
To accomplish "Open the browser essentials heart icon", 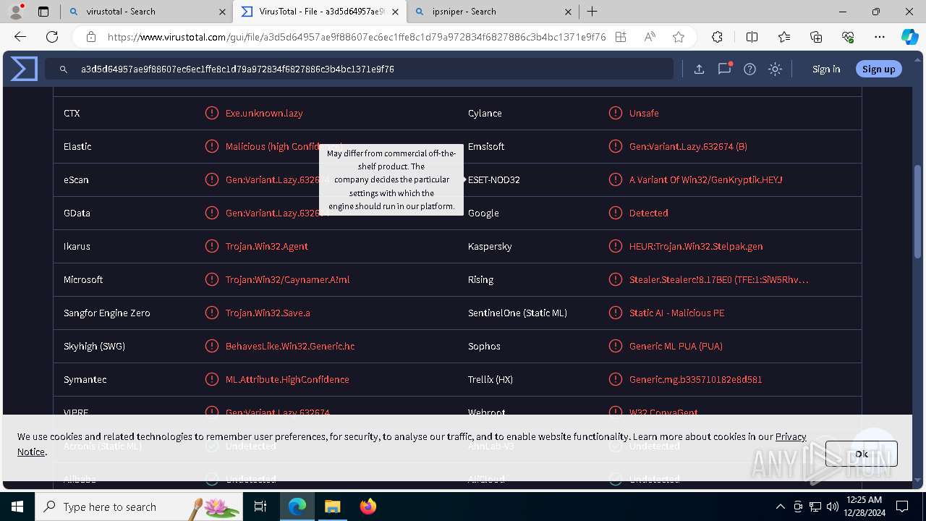I will point(848,37).
